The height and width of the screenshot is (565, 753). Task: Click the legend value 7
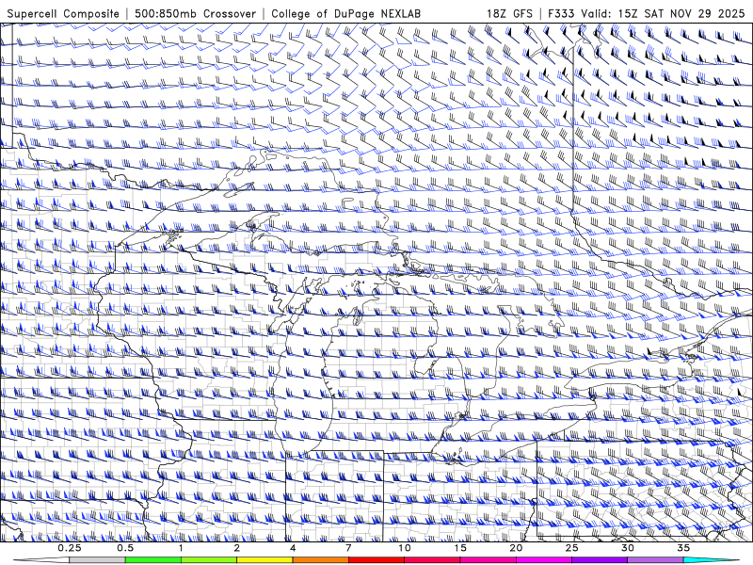[348, 548]
